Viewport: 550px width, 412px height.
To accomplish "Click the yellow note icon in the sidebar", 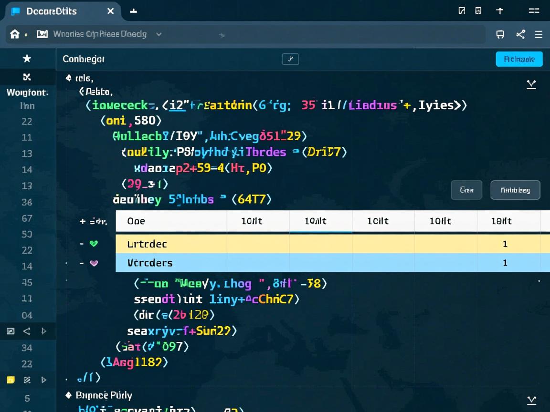I will tap(11, 380).
